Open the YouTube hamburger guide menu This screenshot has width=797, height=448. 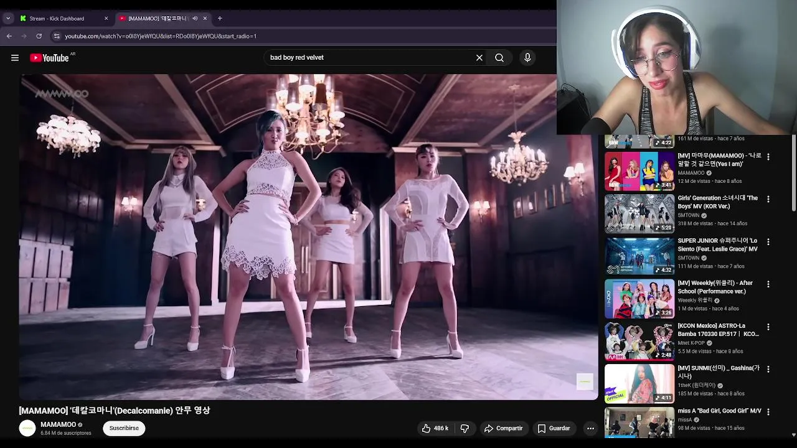pos(15,58)
